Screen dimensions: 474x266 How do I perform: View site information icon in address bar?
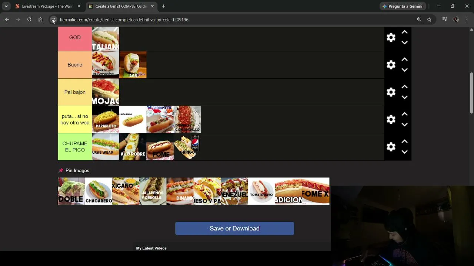tap(53, 20)
